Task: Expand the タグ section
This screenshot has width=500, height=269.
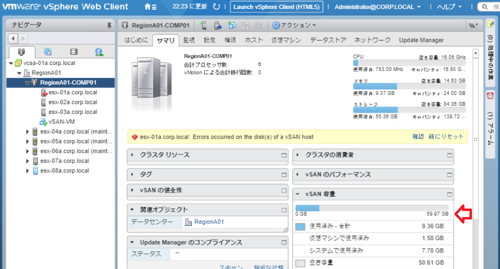Action: 132,174
